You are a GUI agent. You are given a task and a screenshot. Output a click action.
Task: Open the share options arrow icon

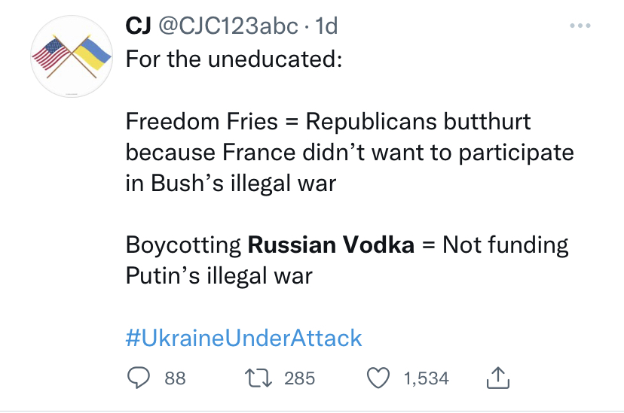point(500,378)
